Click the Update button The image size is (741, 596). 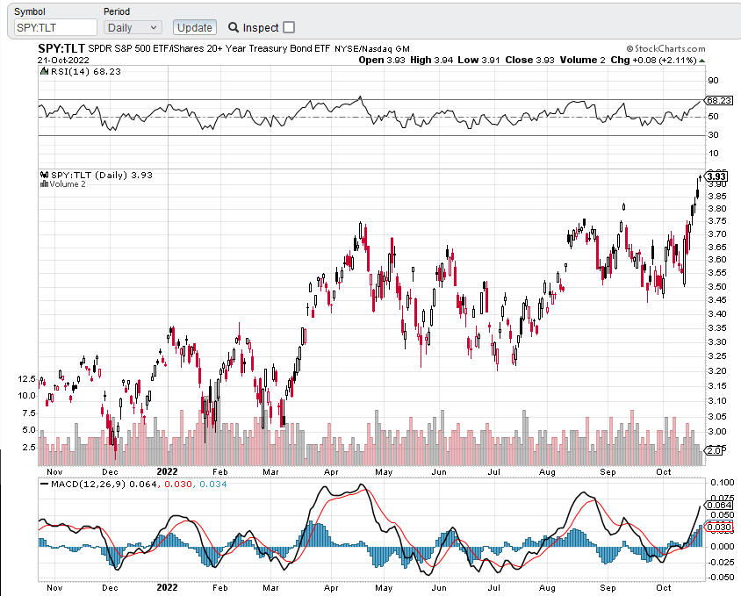click(x=195, y=27)
